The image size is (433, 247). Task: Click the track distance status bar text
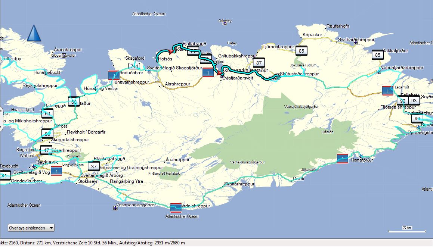(x=93, y=243)
